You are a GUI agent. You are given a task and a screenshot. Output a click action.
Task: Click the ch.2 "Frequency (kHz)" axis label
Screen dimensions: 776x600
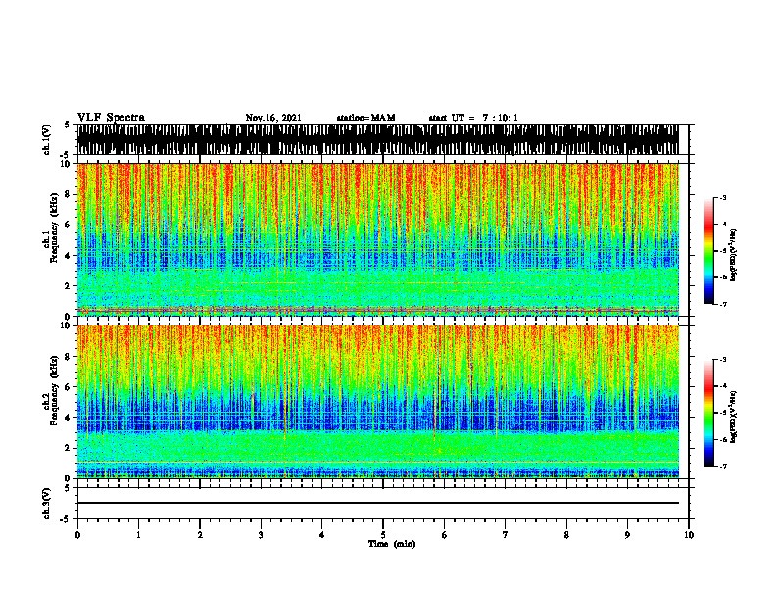pos(54,390)
